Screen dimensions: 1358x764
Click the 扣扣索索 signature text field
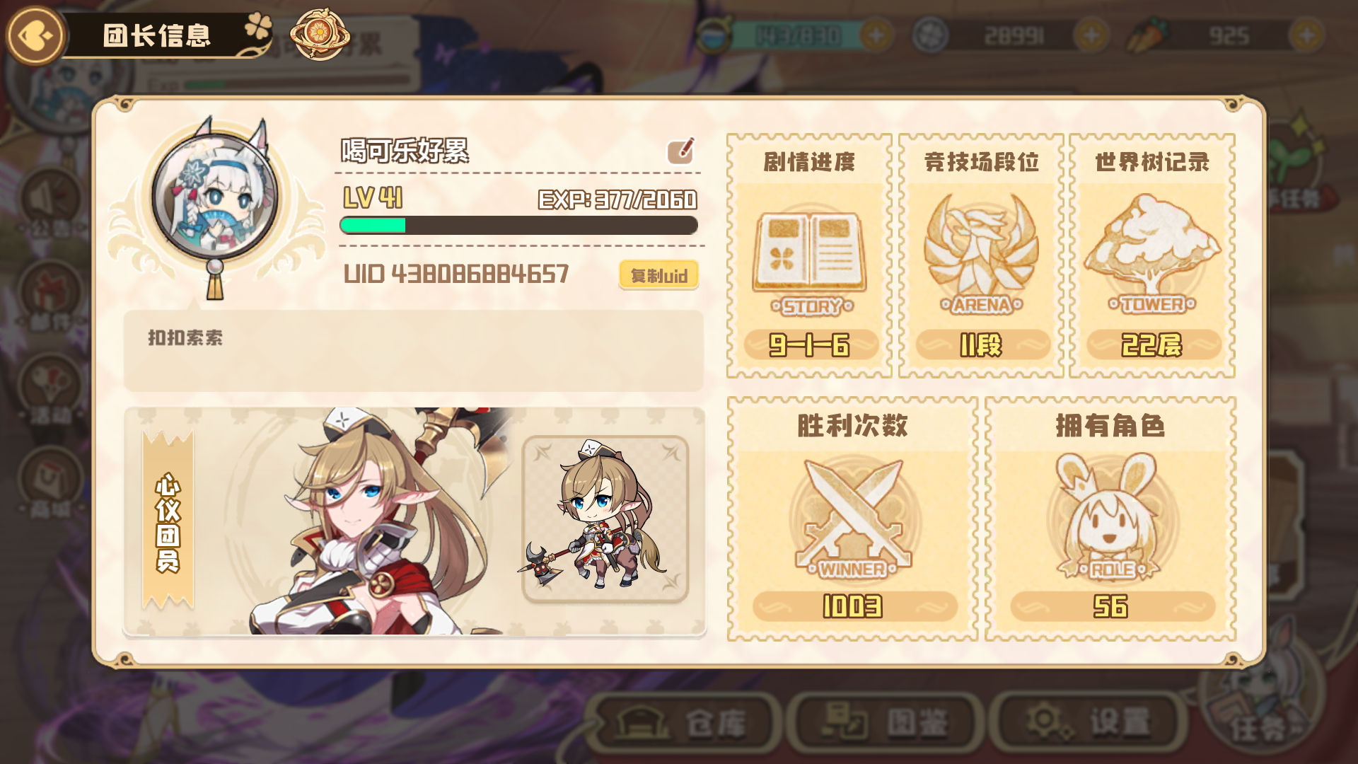414,350
